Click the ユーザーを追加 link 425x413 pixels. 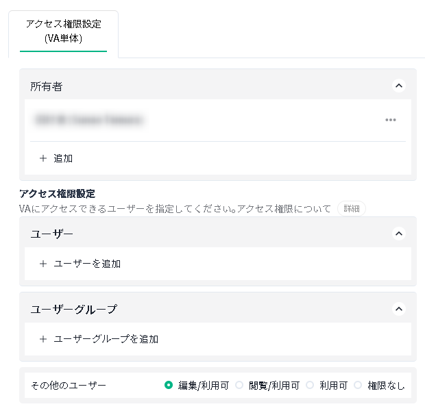pyautogui.click(x=87, y=264)
